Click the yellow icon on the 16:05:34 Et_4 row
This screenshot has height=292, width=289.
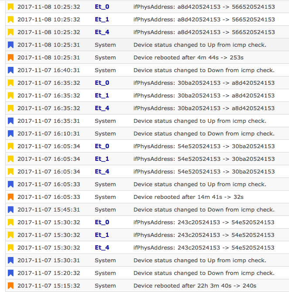(11, 171)
